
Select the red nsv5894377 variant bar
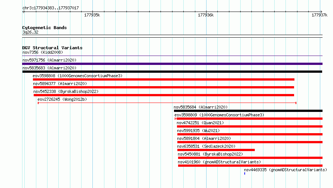pos(164,87)
